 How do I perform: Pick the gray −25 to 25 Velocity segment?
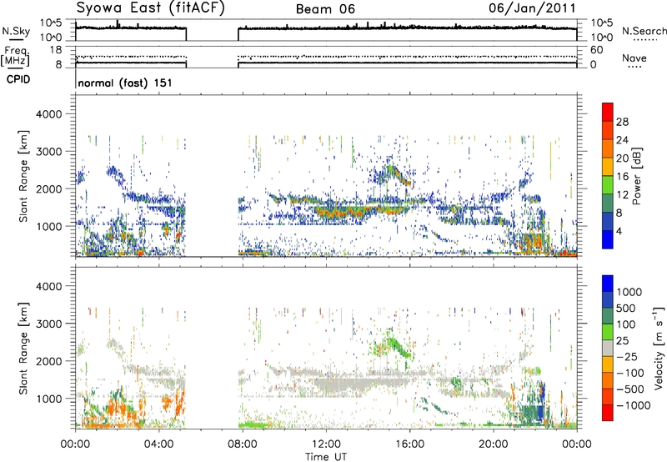(608, 348)
